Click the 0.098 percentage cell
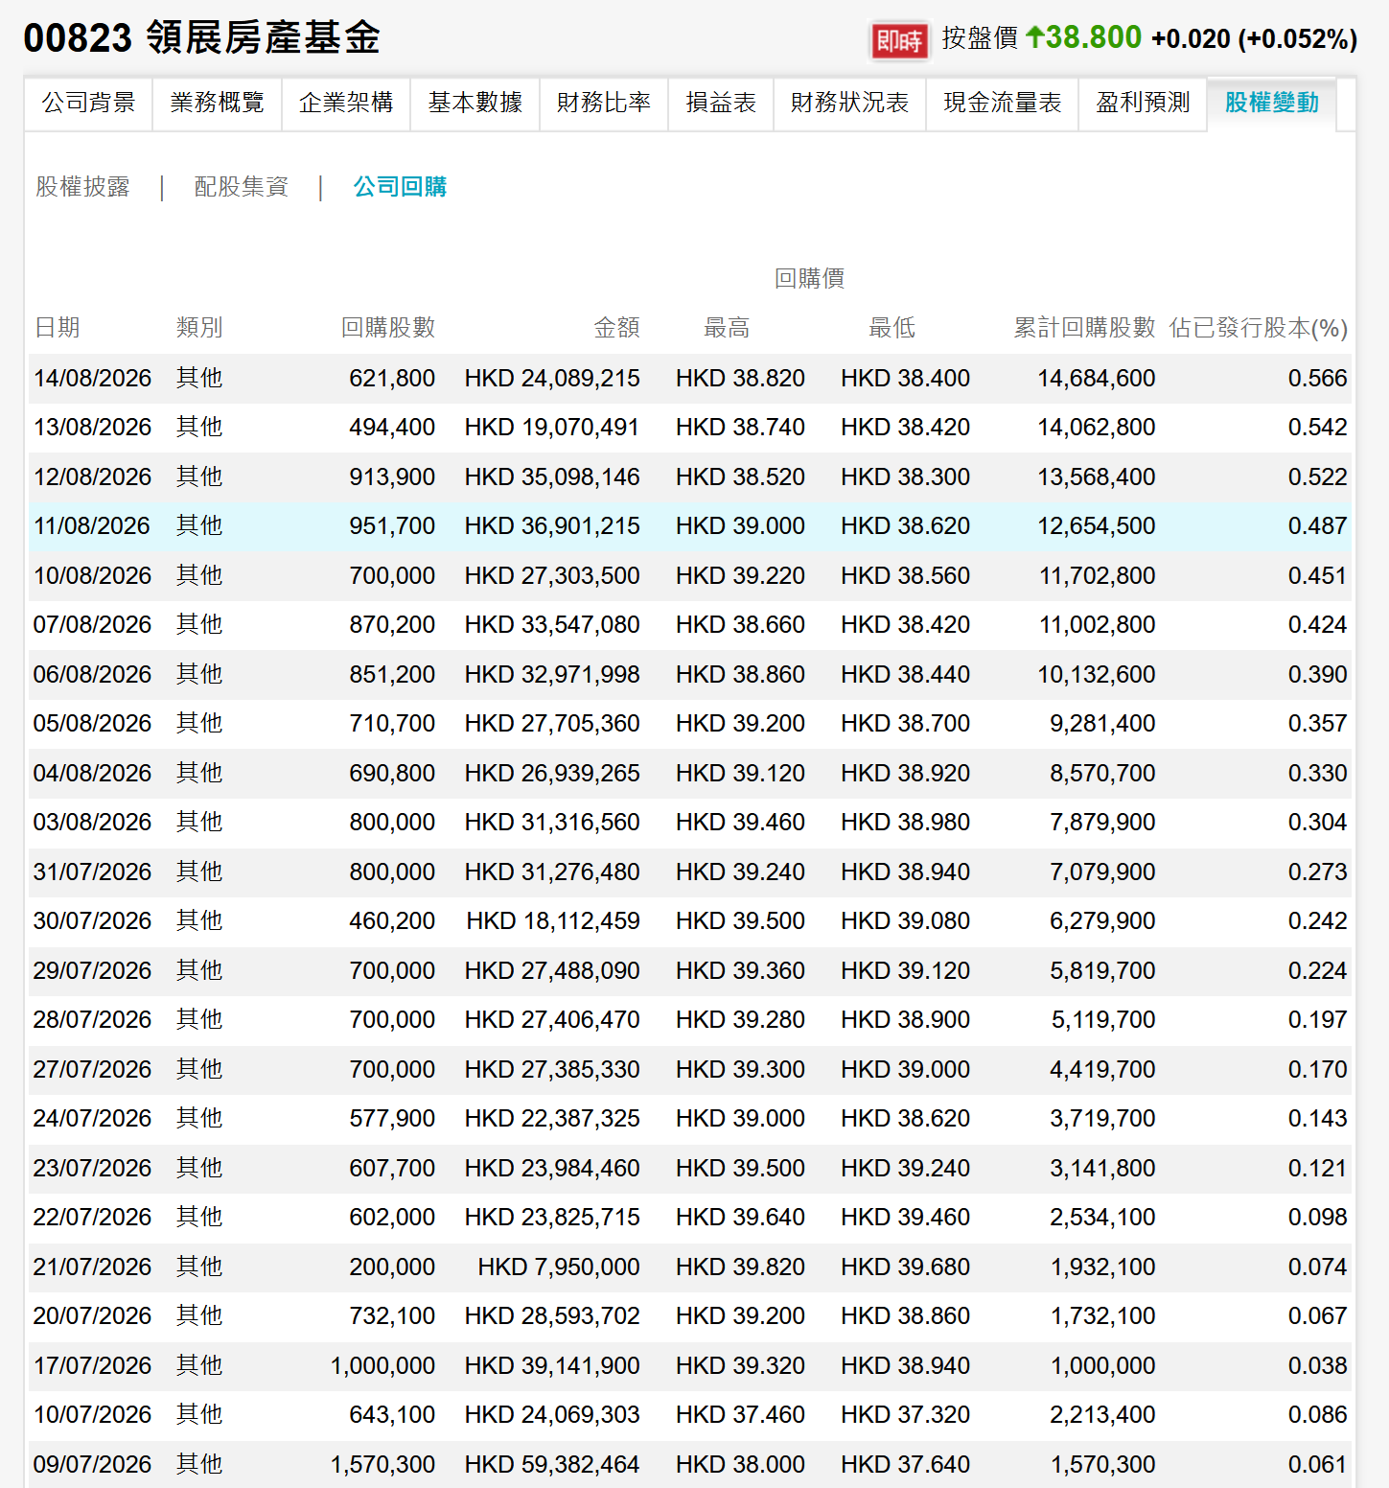The width and height of the screenshot is (1389, 1488). point(1317,1218)
